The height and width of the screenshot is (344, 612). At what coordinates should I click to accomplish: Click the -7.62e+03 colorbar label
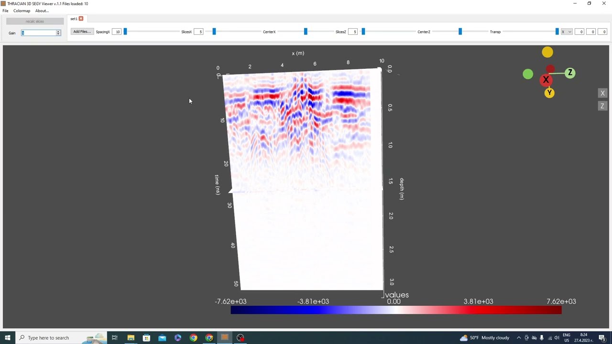tap(230, 301)
